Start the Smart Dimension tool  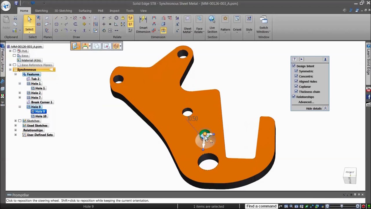pyautogui.click(x=143, y=25)
